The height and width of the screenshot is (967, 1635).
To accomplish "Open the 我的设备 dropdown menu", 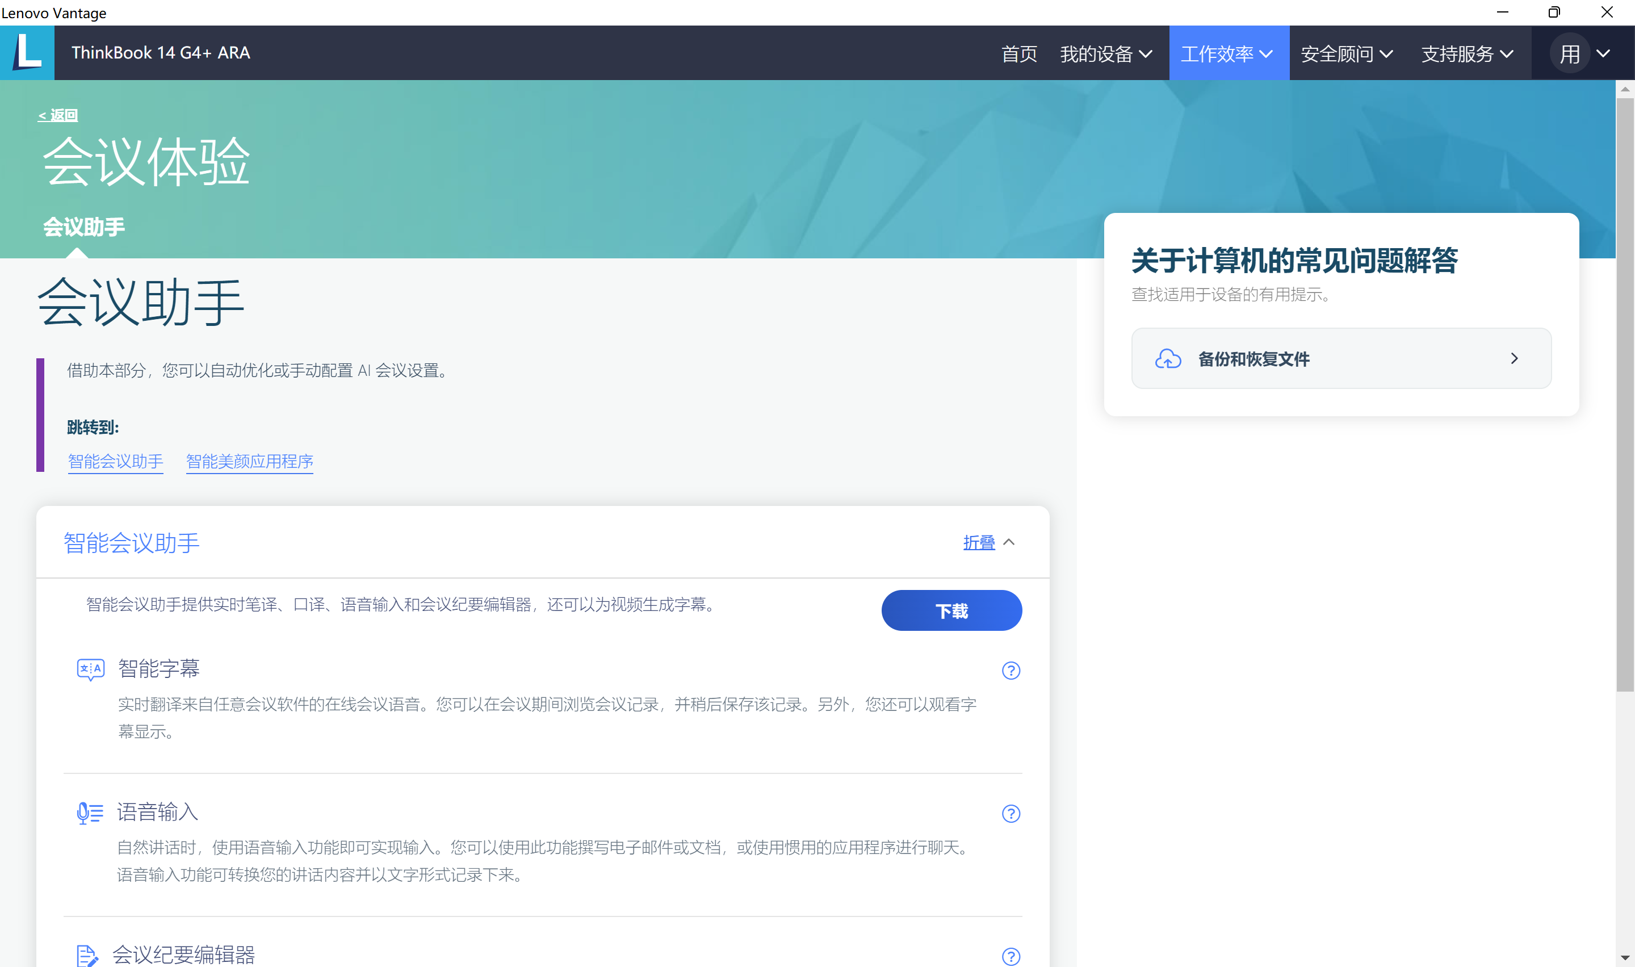I will point(1106,53).
